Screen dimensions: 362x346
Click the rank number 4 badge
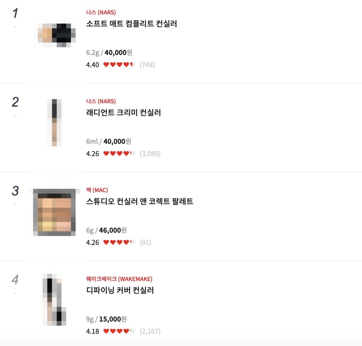(x=15, y=279)
